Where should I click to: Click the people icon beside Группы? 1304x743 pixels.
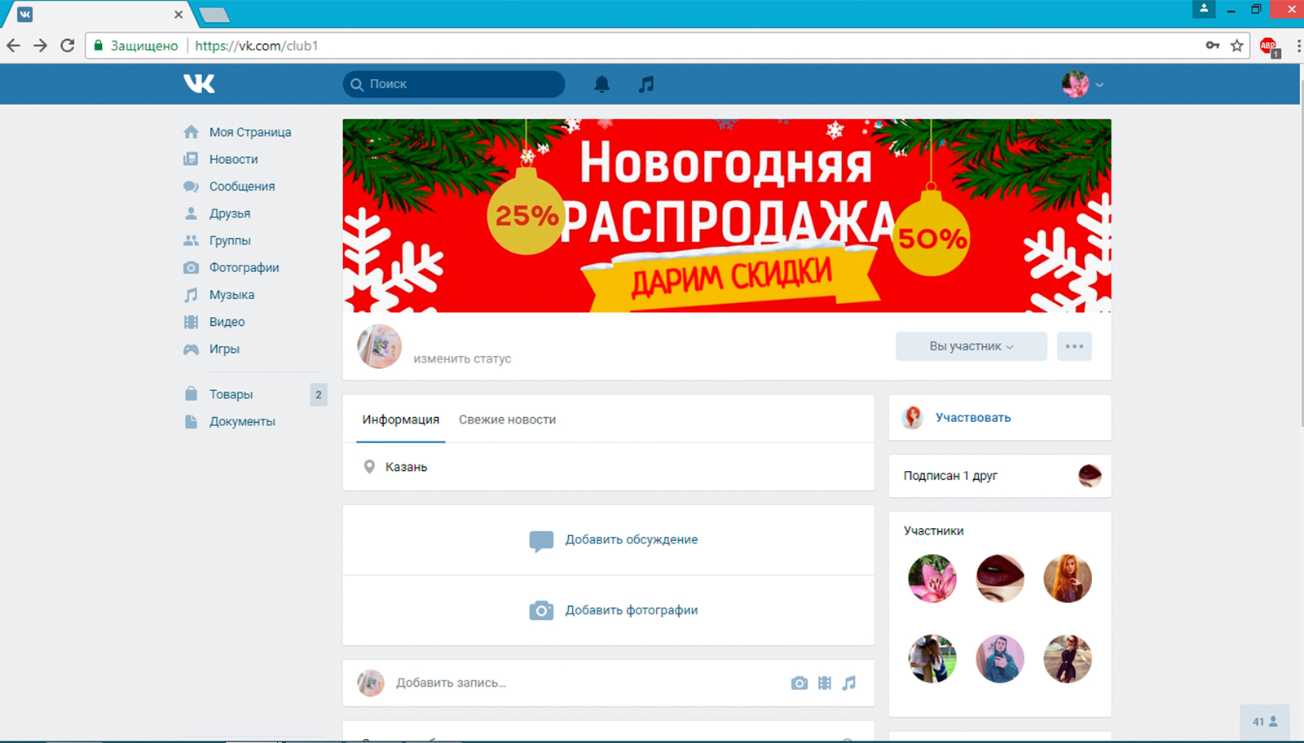click(191, 240)
